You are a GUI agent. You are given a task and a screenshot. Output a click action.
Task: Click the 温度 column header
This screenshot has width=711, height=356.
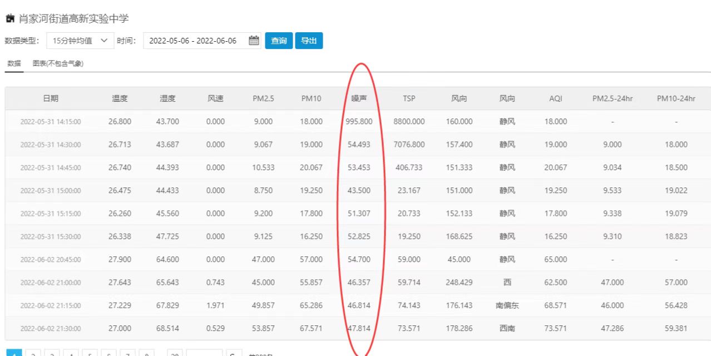coord(120,98)
